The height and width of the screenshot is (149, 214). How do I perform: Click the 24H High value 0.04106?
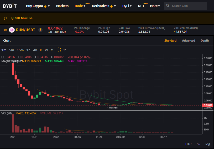(x=104, y=32)
